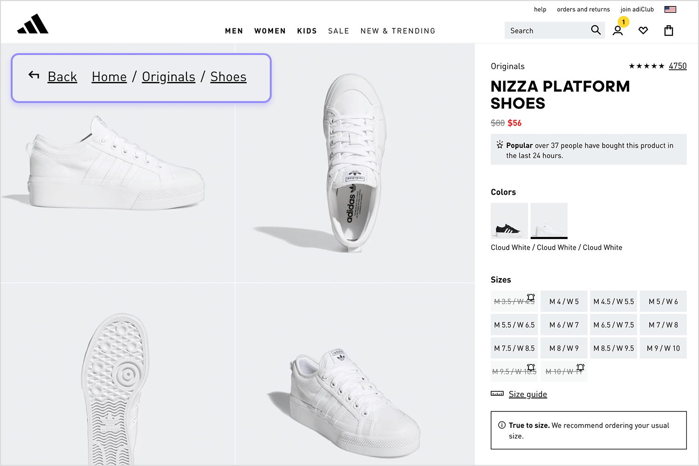
Task: Click the US flag country selector
Action: click(x=670, y=9)
